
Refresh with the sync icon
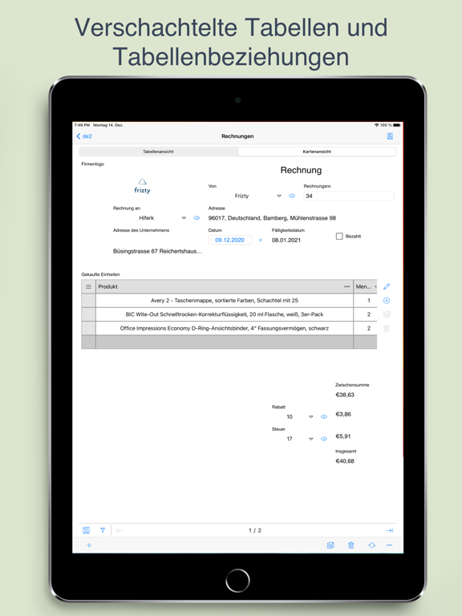click(371, 545)
